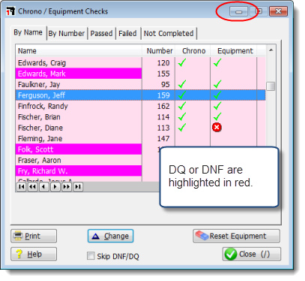Select the Edwards, Craig row
This screenshot has height=281, width=305.
point(140,62)
